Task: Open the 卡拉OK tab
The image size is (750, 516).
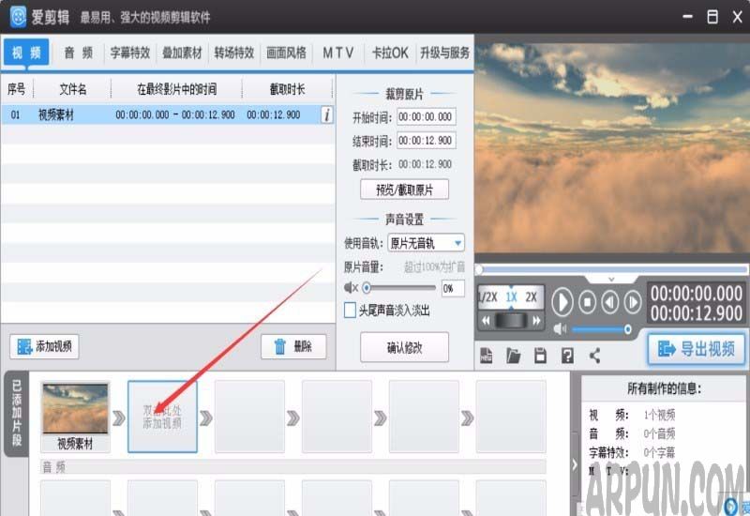Action: 390,53
